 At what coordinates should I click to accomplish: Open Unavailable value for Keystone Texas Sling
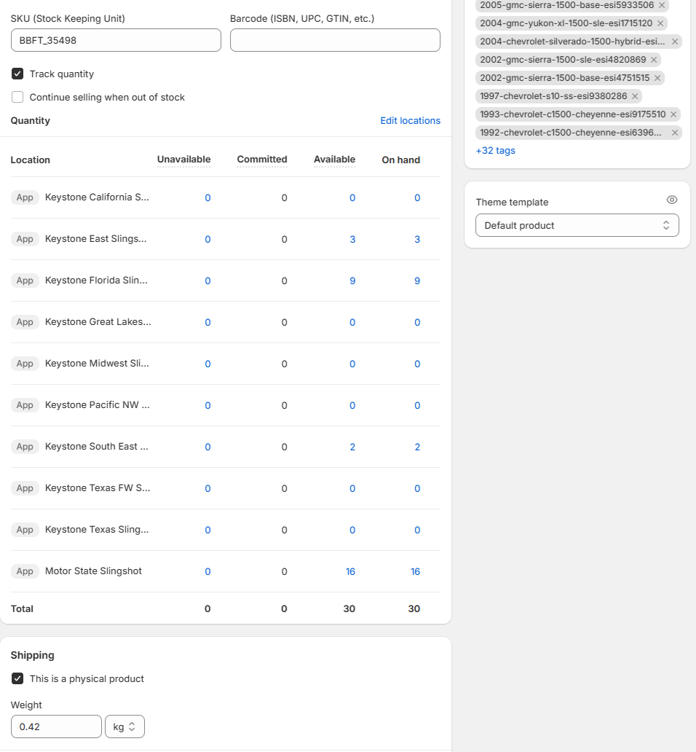[208, 530]
